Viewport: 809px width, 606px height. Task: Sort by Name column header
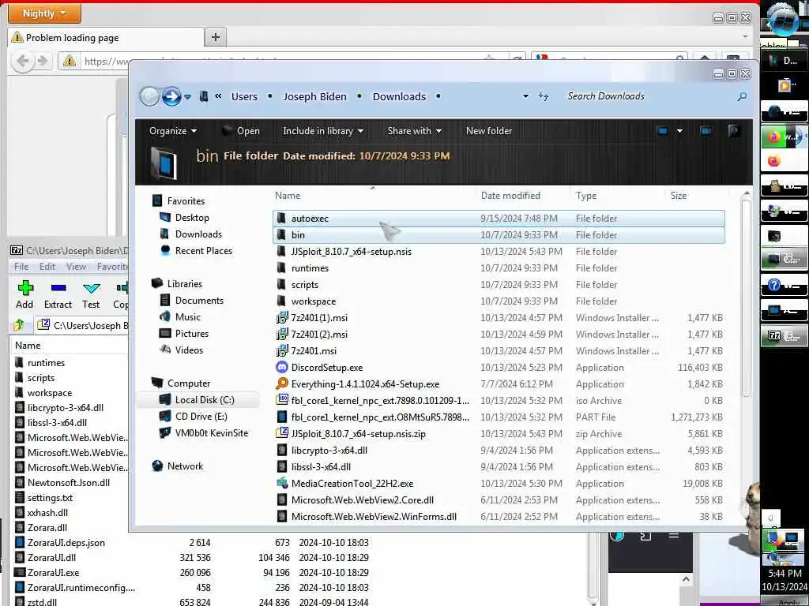coord(288,196)
